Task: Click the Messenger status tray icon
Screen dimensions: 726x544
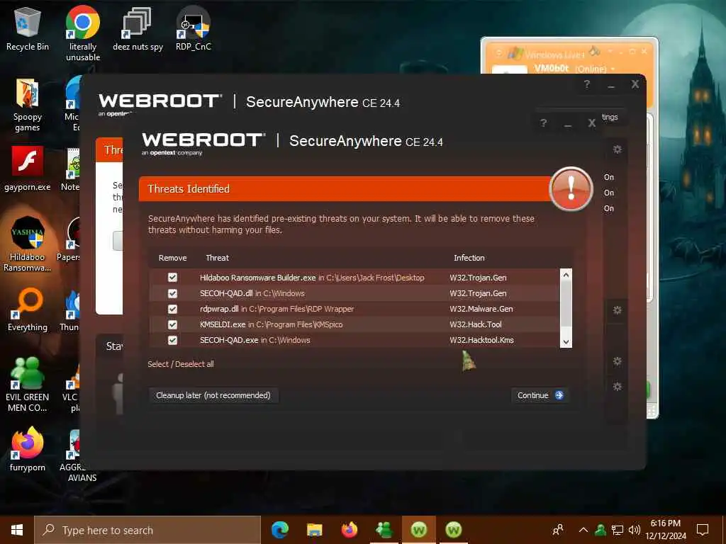Action: click(601, 530)
